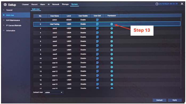Open Permission gear for user9

point(112,59)
